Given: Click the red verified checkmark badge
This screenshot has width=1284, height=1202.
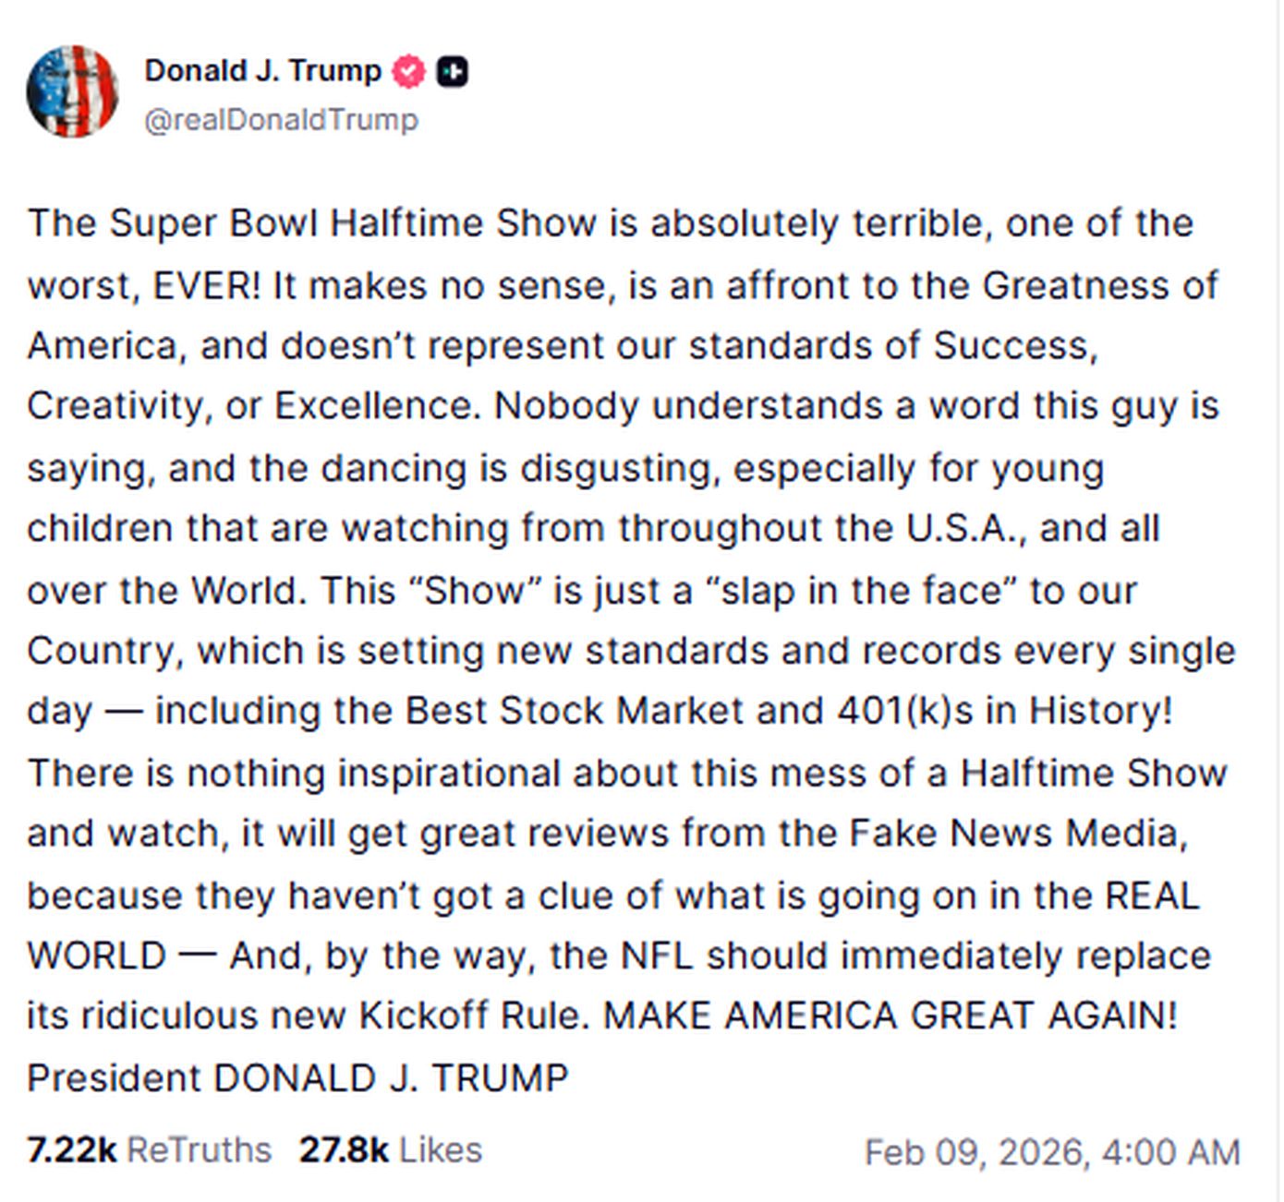Looking at the screenshot, I should [409, 71].
